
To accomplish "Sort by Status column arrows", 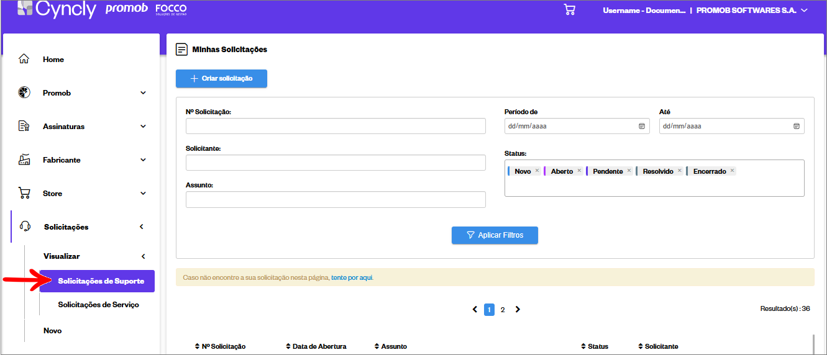I will [x=583, y=346].
